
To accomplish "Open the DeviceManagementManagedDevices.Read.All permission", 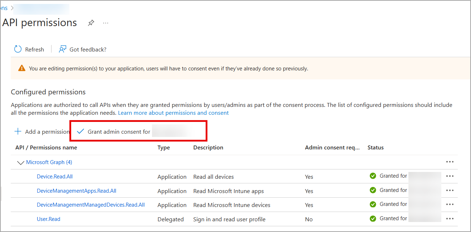I will [91, 205].
